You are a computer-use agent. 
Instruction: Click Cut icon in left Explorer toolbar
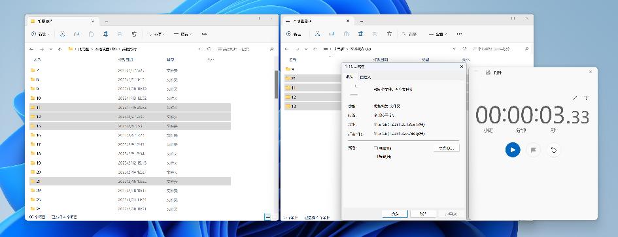point(62,34)
